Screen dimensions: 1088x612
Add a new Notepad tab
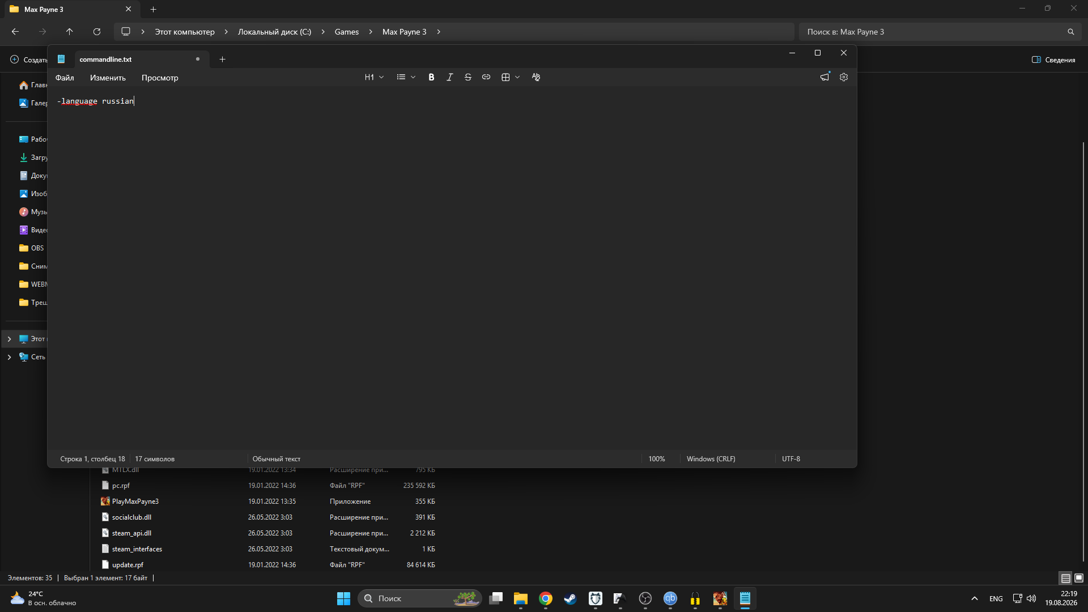222,59
